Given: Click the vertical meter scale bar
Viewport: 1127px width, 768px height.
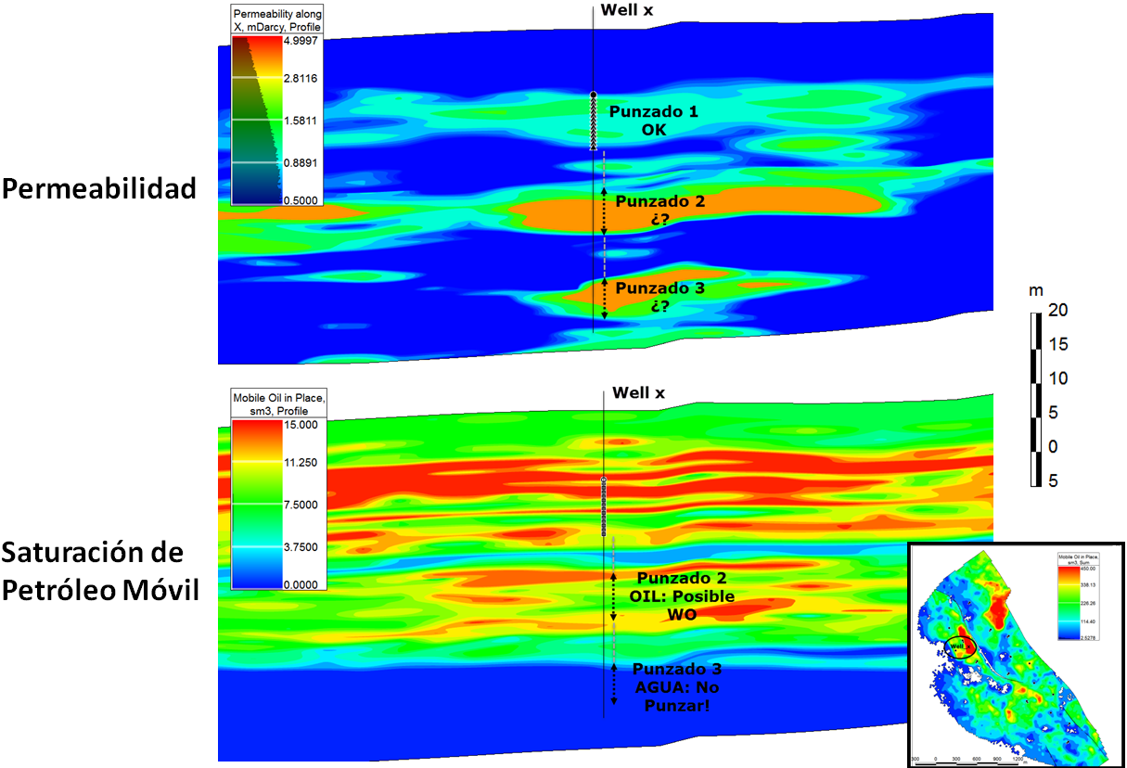Looking at the screenshot, I should 1035,399.
